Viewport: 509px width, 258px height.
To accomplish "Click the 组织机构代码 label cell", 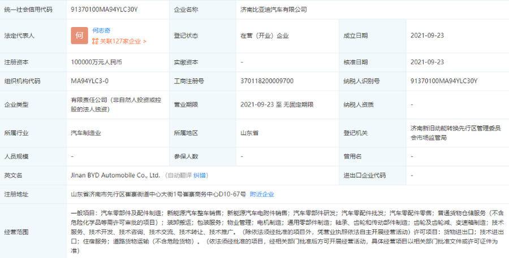I will (x=33, y=81).
